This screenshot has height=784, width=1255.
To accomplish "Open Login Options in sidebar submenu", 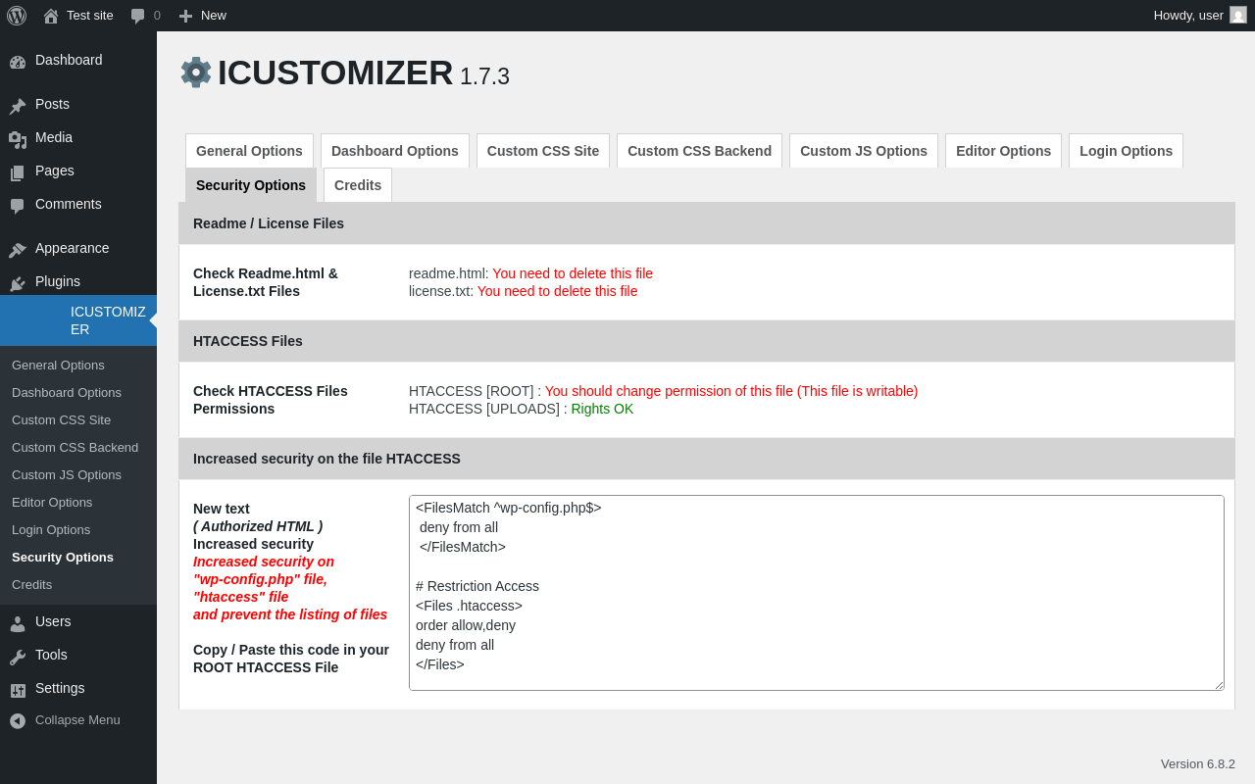I will pyautogui.click(x=51, y=529).
